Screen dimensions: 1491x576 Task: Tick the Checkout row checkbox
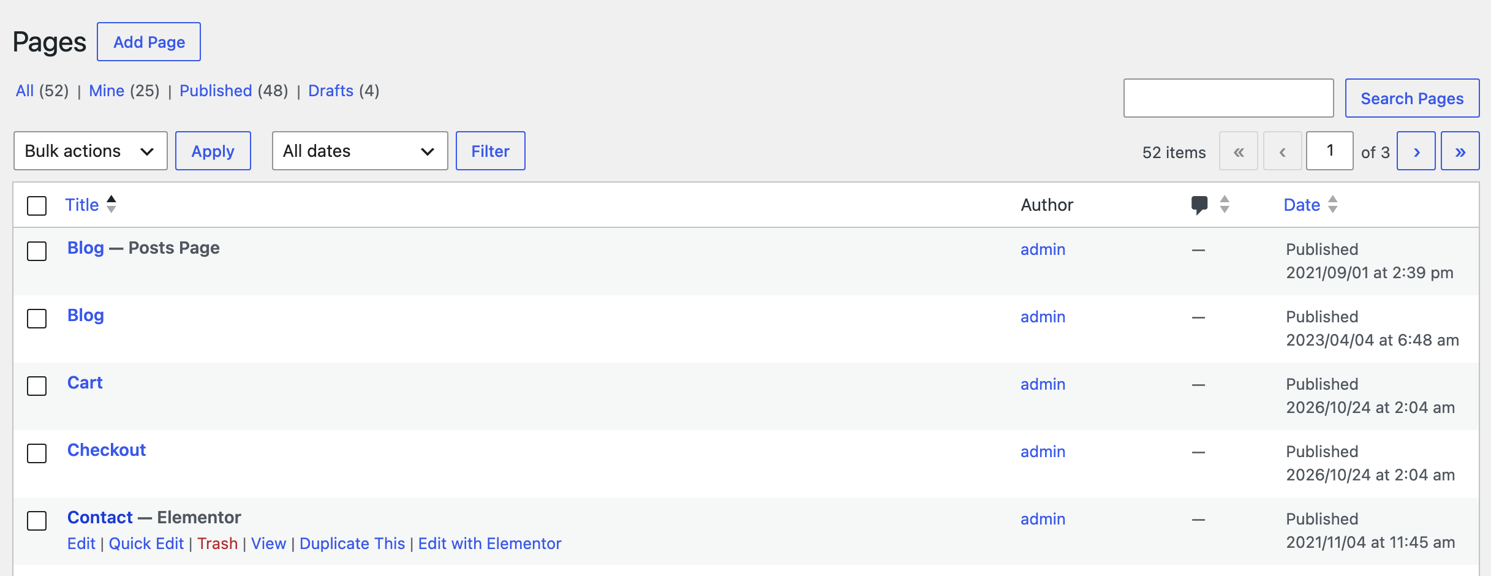(x=37, y=453)
